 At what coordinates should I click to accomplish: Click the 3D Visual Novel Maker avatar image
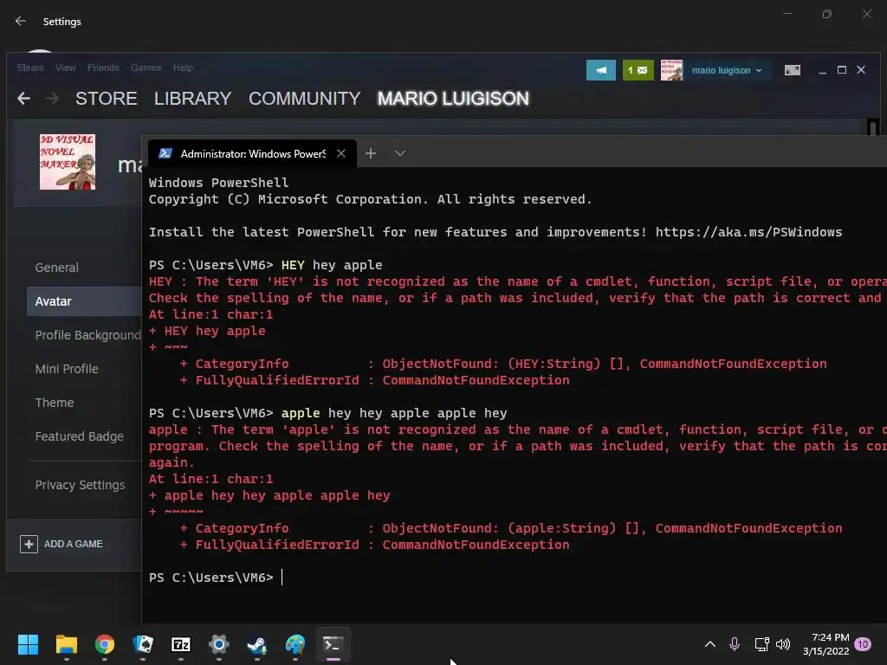[x=68, y=162]
